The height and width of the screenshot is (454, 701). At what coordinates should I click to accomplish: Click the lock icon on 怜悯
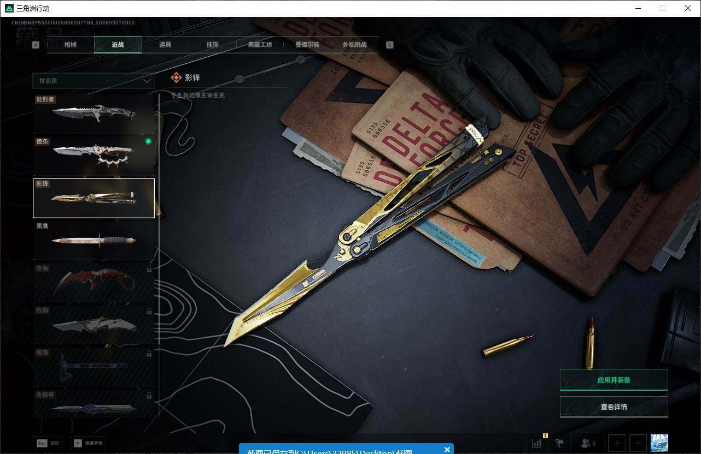point(149,311)
